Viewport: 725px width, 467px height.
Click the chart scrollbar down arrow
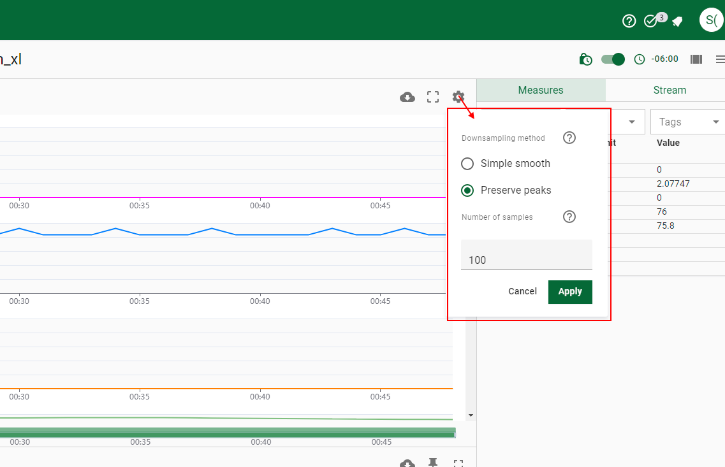click(x=471, y=415)
